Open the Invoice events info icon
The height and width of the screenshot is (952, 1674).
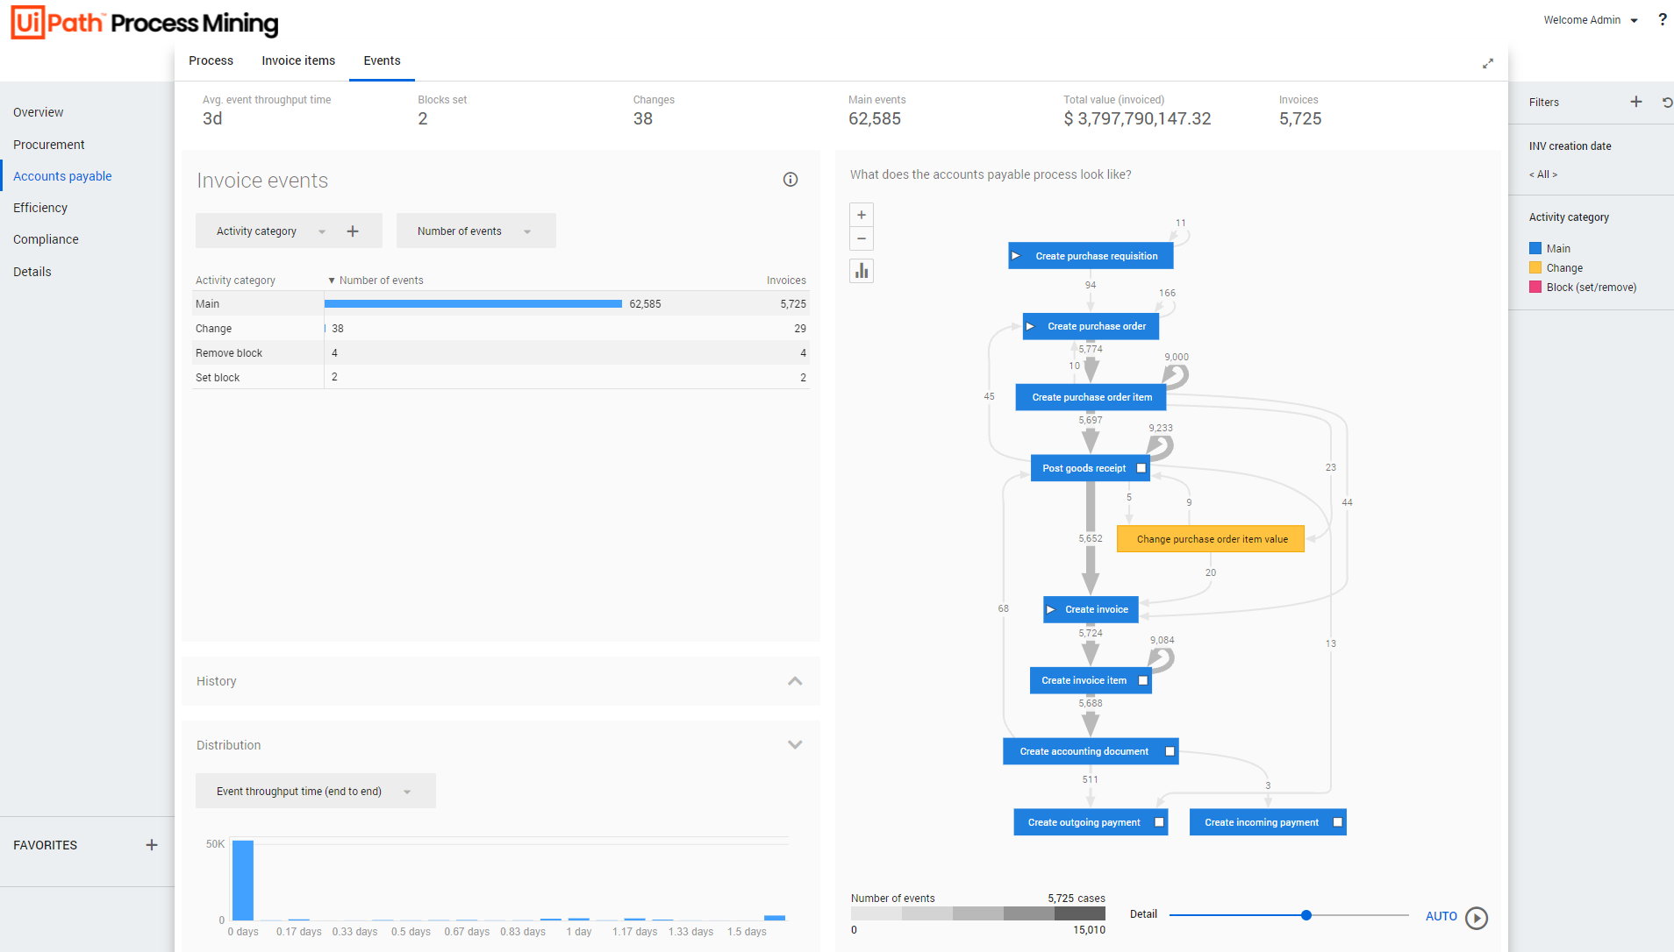pyautogui.click(x=790, y=180)
